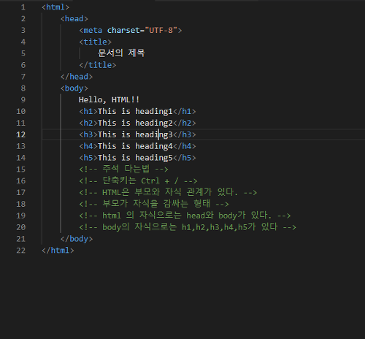Click line number 12 in the gutter

pyautogui.click(x=21, y=134)
